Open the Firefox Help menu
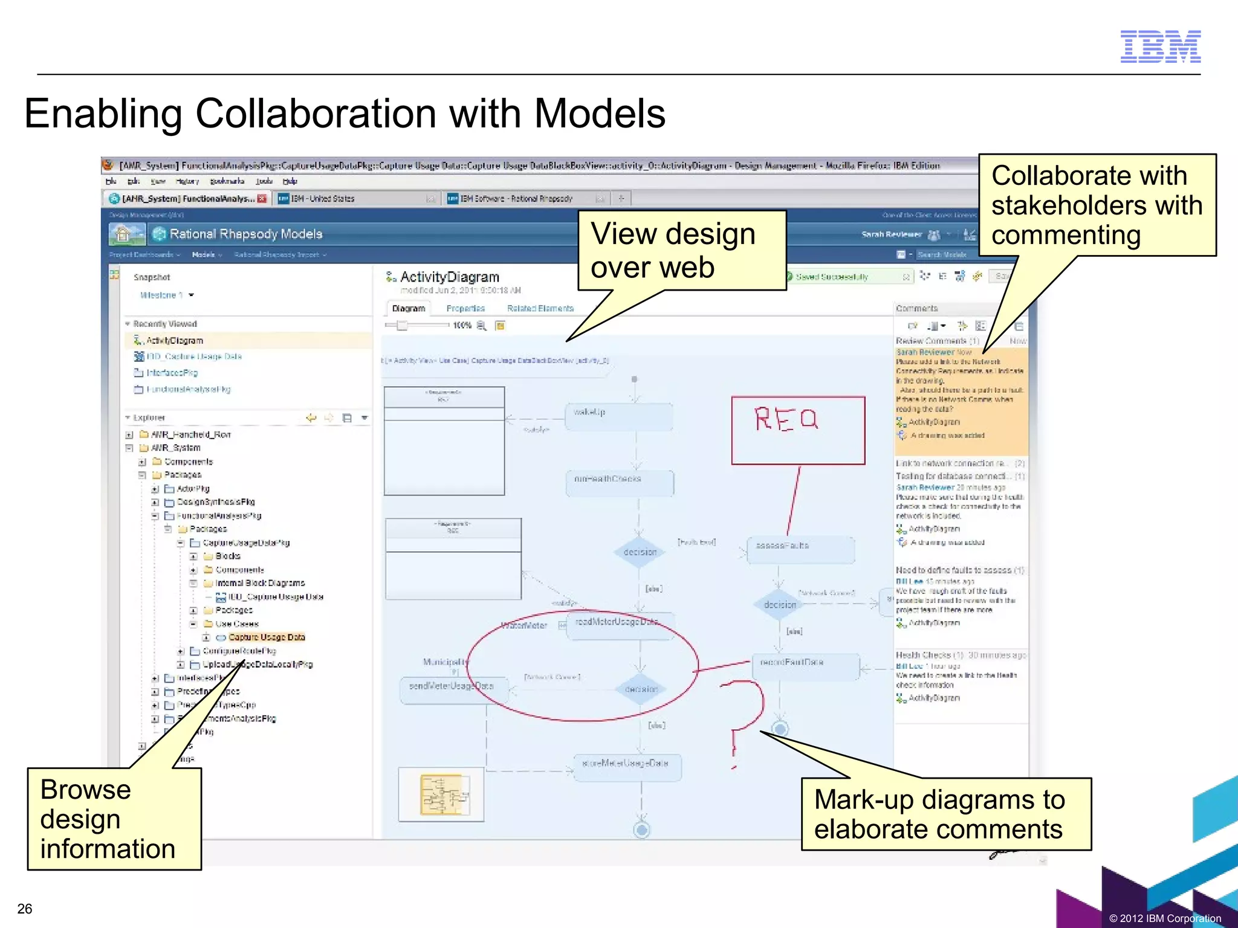The image size is (1238, 928). pos(290,181)
